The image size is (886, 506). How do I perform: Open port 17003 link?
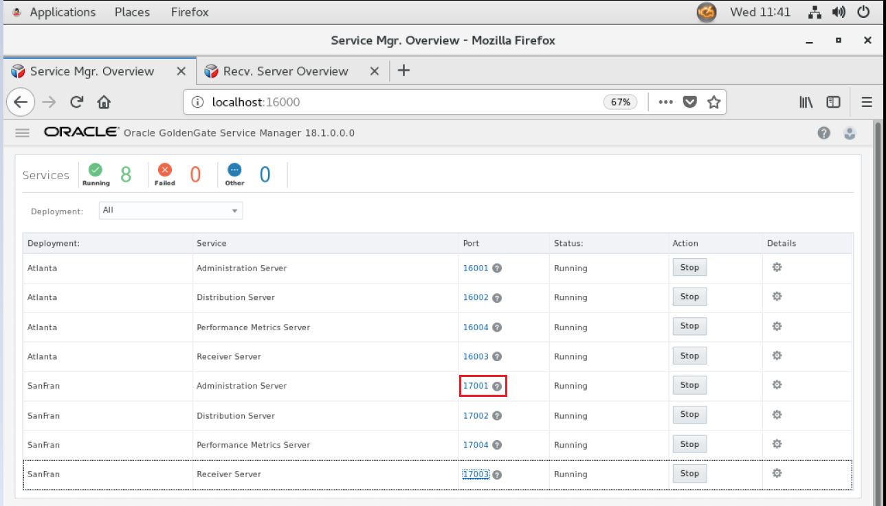(x=476, y=474)
